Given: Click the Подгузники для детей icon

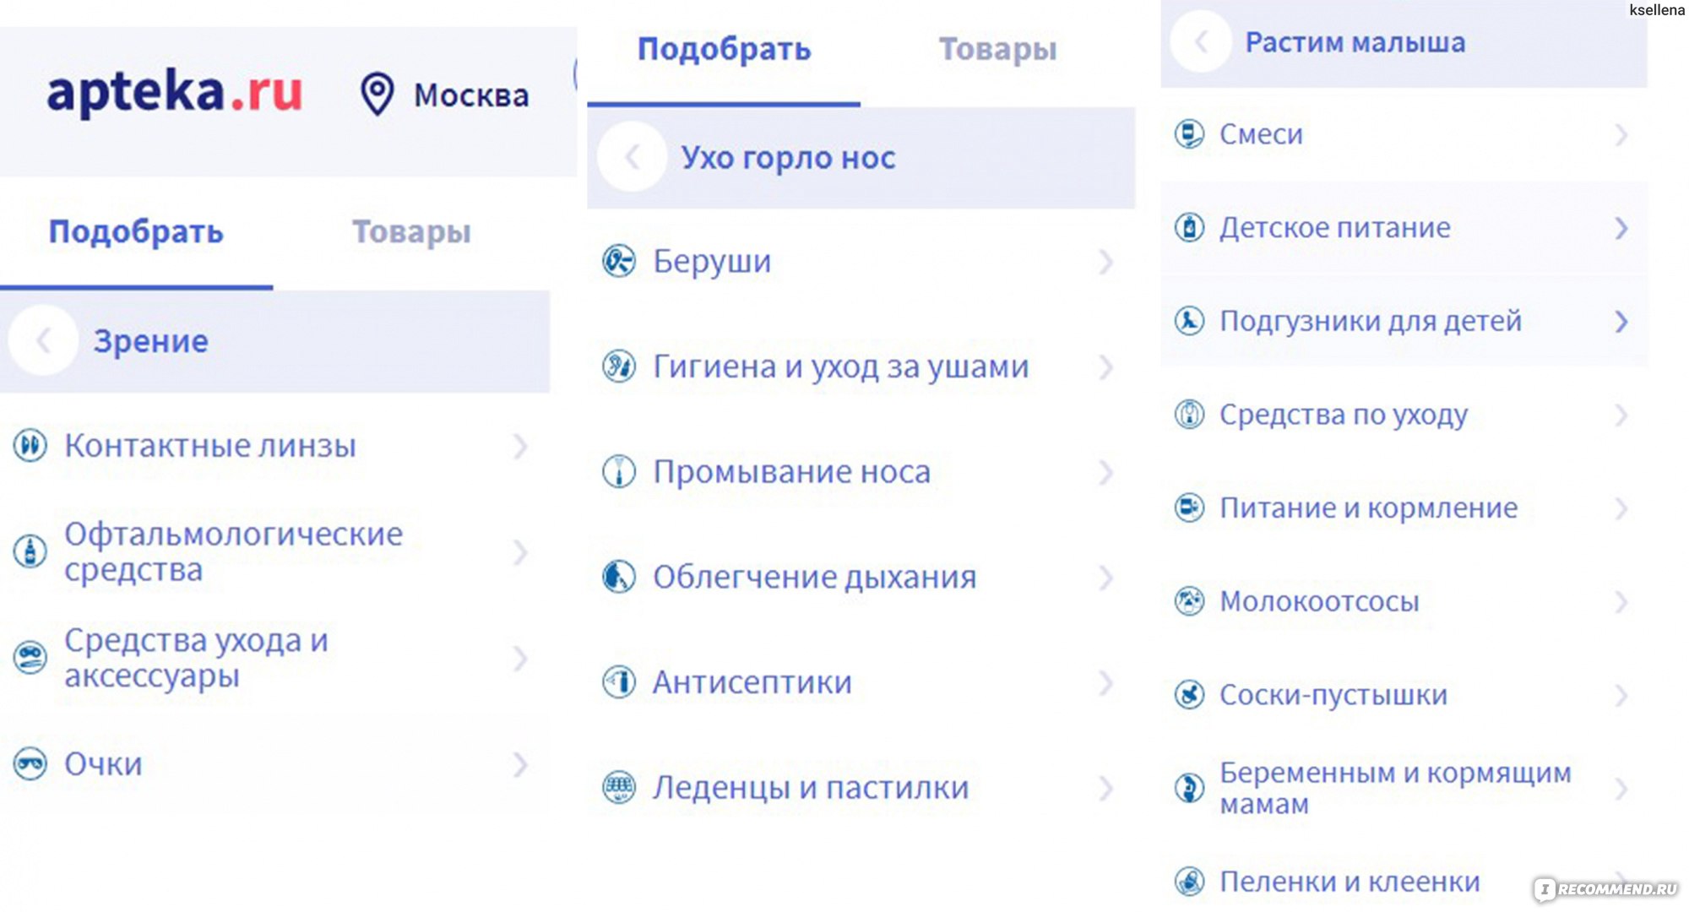Looking at the screenshot, I should pyautogui.click(x=1190, y=321).
